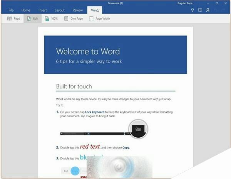Click the 'Lock keyboard' bold text

95,112
